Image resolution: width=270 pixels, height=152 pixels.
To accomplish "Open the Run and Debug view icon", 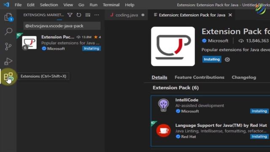I will click(x=8, y=61).
